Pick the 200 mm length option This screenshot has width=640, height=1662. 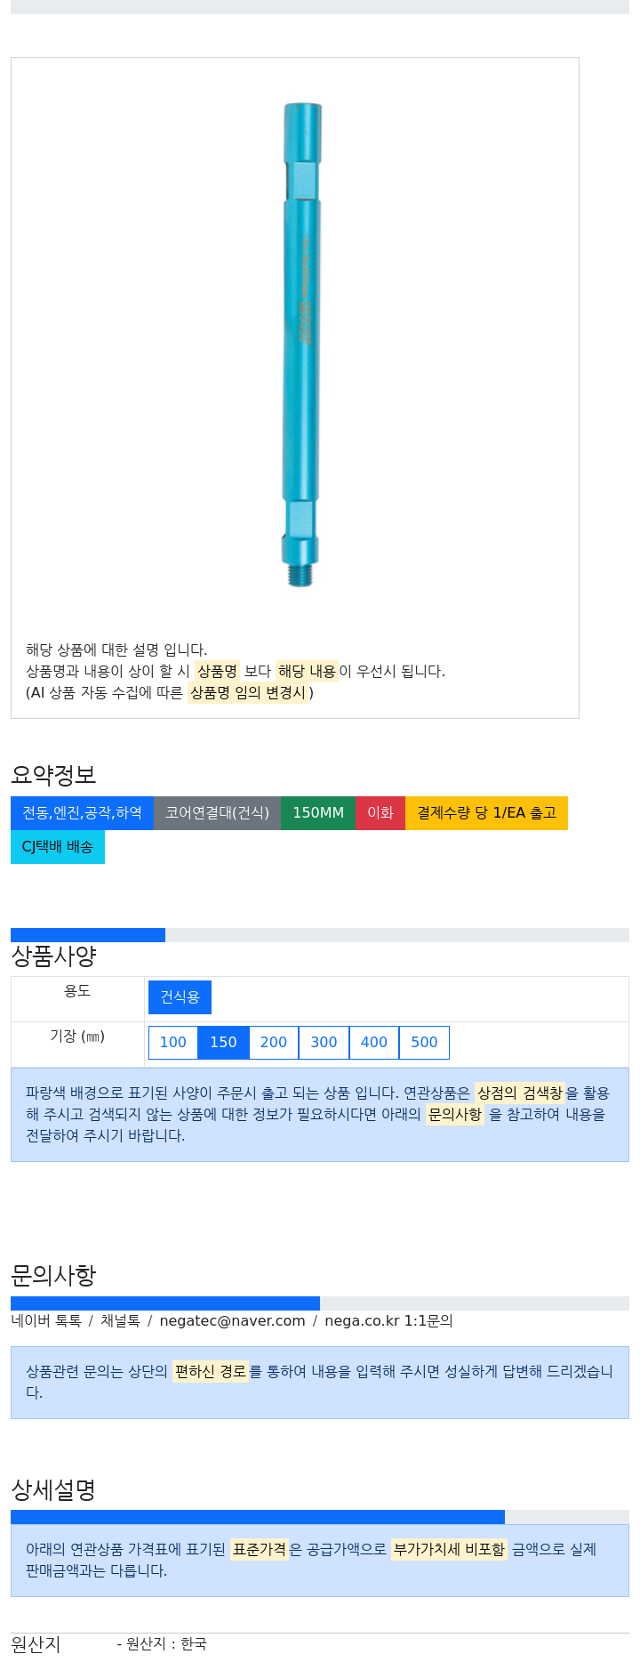point(274,1042)
